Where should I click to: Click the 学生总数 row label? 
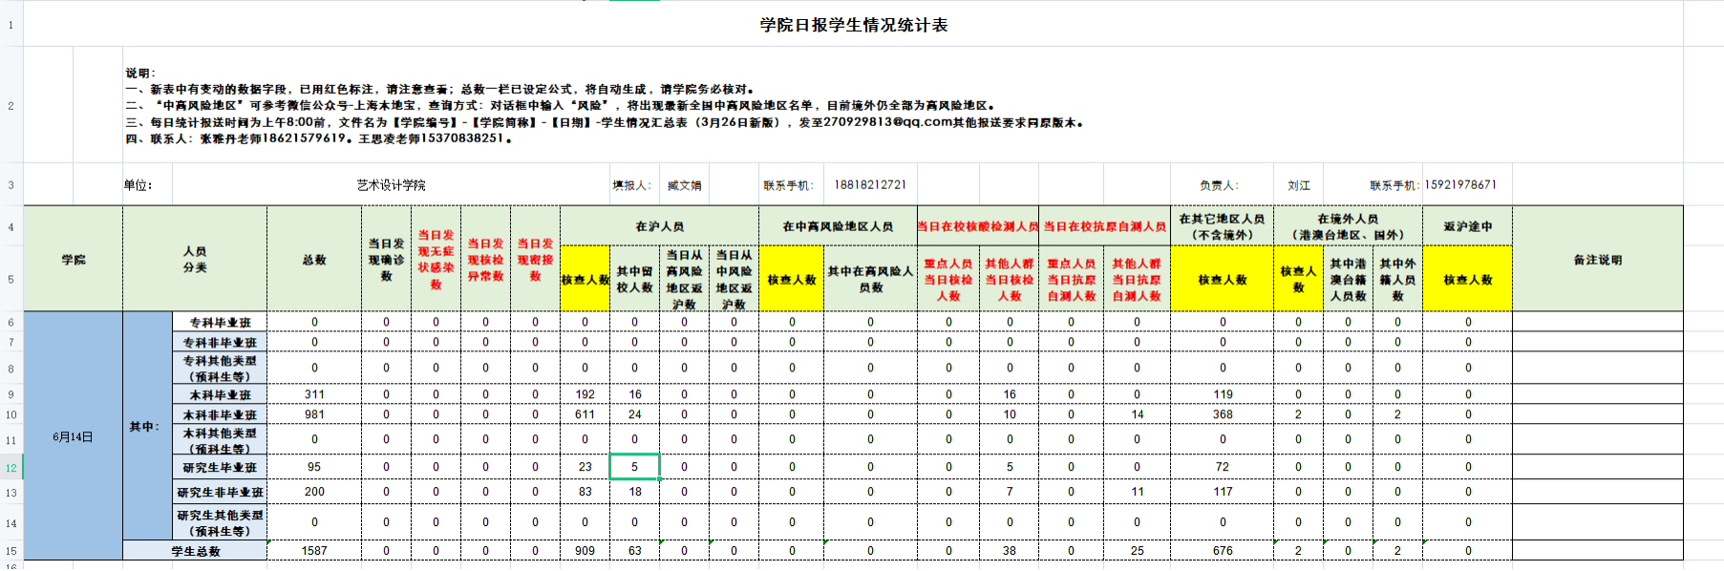click(195, 551)
